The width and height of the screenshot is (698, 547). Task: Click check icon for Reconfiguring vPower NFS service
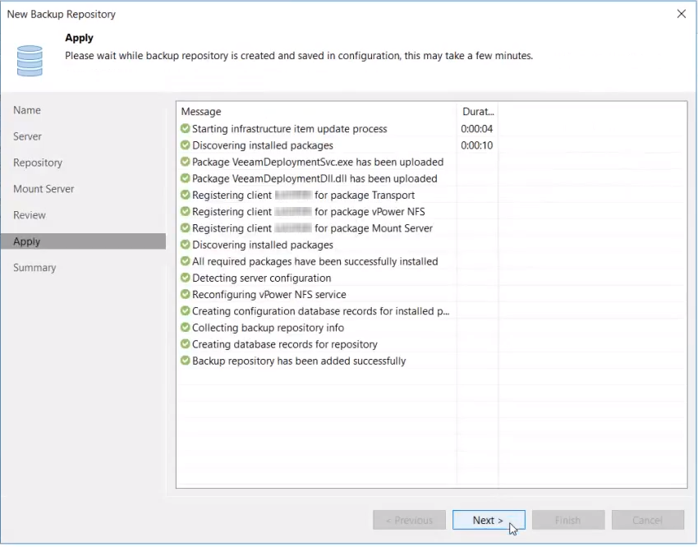(186, 295)
